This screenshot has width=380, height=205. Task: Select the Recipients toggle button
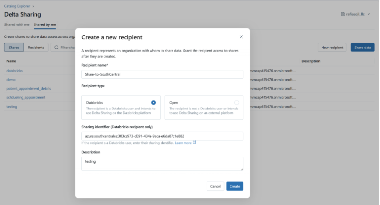click(36, 48)
